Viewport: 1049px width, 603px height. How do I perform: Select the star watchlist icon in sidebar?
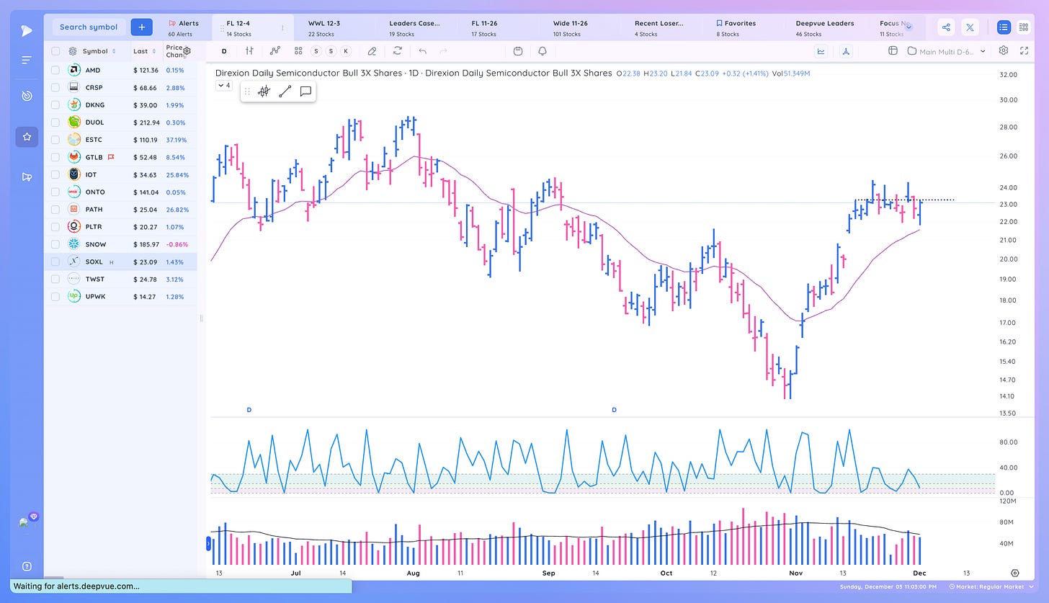(x=27, y=136)
